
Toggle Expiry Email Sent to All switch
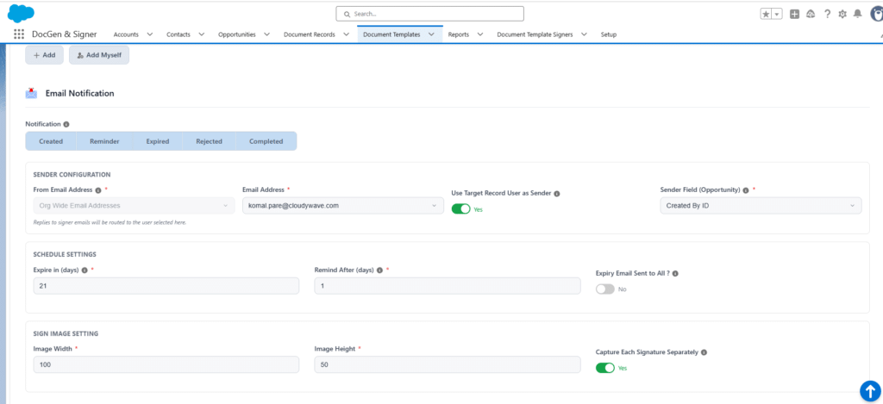(x=604, y=289)
